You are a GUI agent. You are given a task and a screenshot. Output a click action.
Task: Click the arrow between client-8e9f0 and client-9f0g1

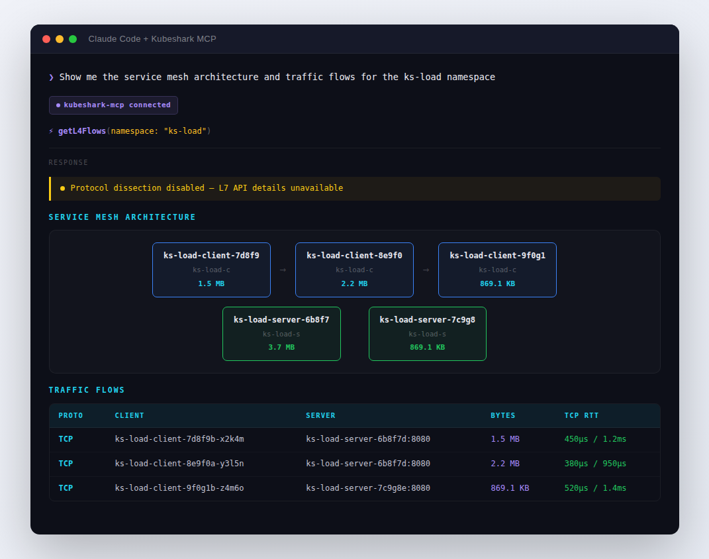click(x=426, y=270)
